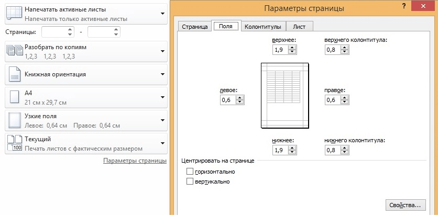Click the левое margin input field

[x=228, y=100]
